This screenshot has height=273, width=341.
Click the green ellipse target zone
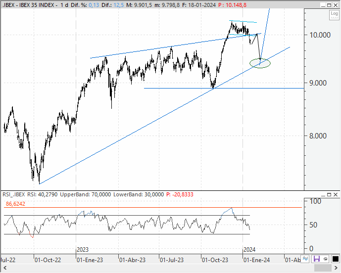pos(260,63)
